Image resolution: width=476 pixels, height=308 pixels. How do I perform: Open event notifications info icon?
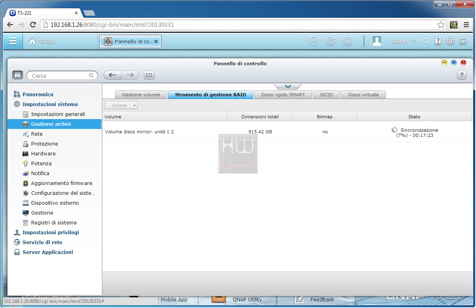click(x=348, y=41)
